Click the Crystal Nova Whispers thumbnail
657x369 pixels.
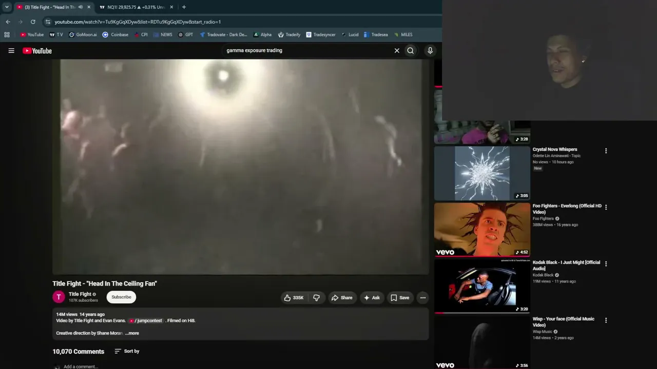point(482,173)
